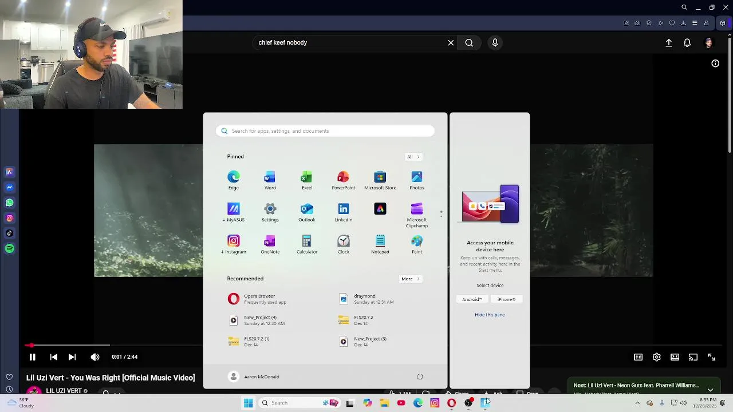Select iPhone as mobile device
Image resolution: width=733 pixels, height=412 pixels.
(x=506, y=299)
